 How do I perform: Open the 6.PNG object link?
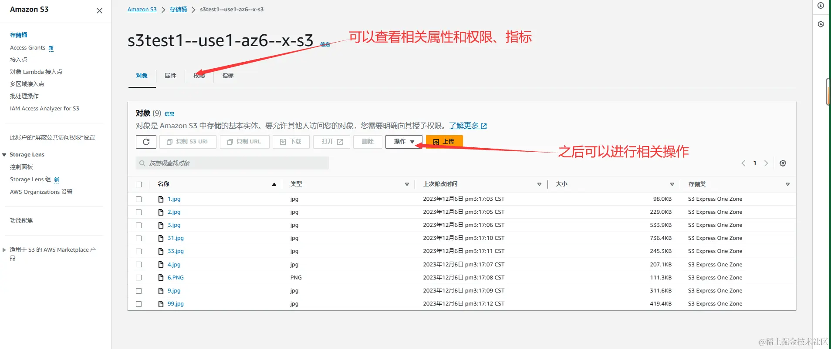coord(176,277)
